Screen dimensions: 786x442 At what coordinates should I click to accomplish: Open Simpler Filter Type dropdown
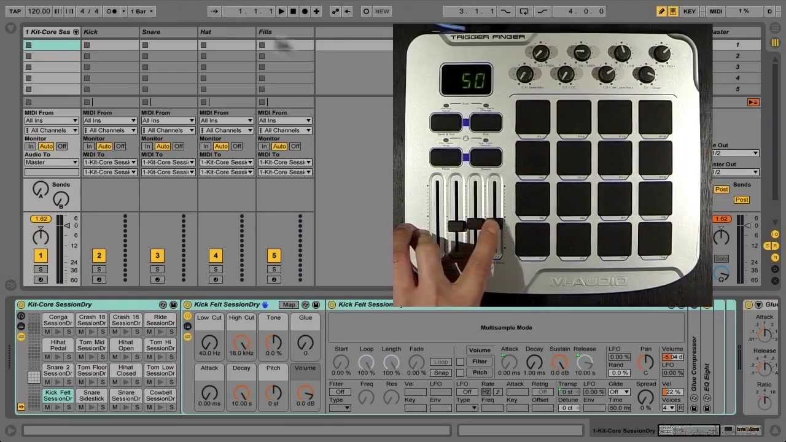pyautogui.click(x=340, y=408)
